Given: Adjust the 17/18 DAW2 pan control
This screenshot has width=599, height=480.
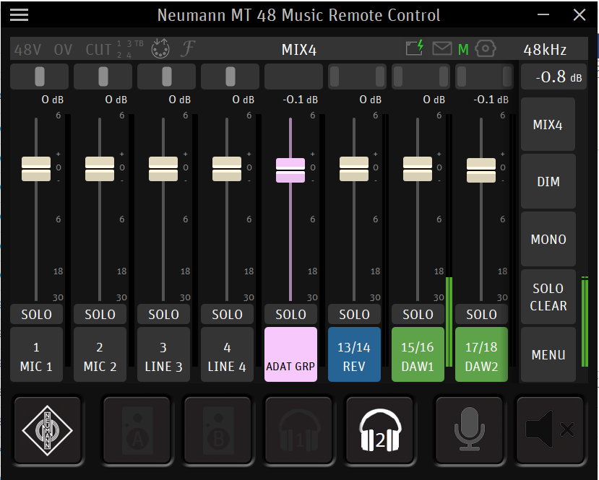Looking at the screenshot, I should (x=484, y=77).
